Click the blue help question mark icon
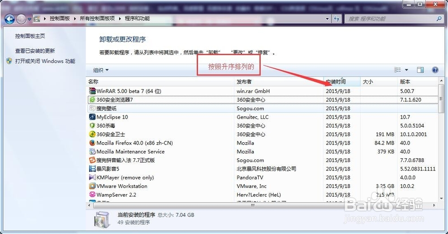This screenshot has height=234, width=448. tap(435, 70)
